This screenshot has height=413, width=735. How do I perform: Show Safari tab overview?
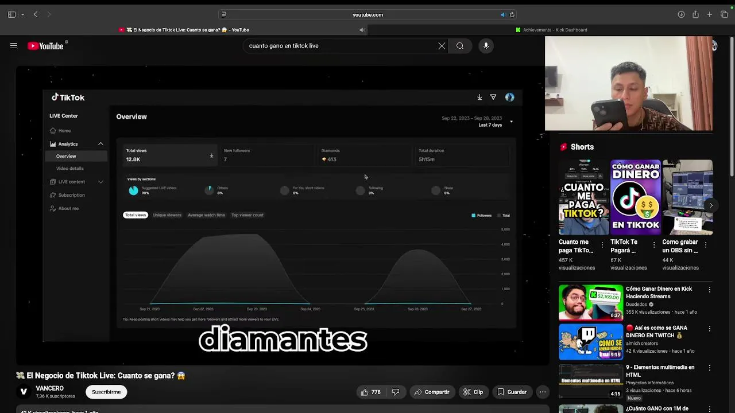[x=724, y=14]
